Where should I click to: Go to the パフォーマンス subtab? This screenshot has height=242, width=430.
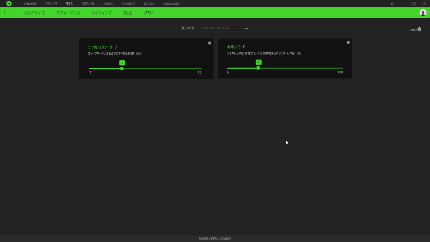tap(68, 13)
